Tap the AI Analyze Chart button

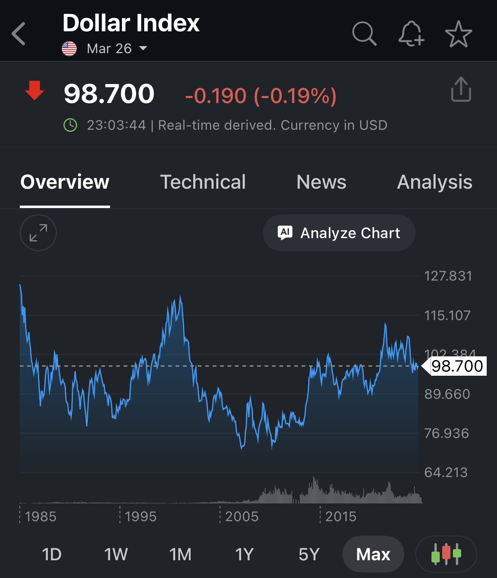pos(339,233)
